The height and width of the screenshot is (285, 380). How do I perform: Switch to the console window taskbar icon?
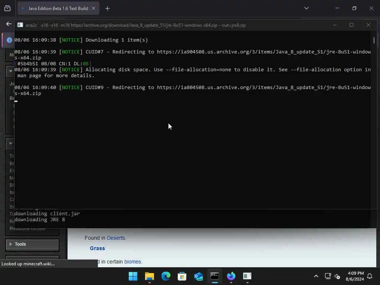(215, 276)
